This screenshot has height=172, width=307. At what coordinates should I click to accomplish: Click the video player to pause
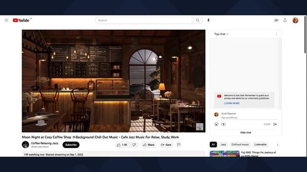114,81
